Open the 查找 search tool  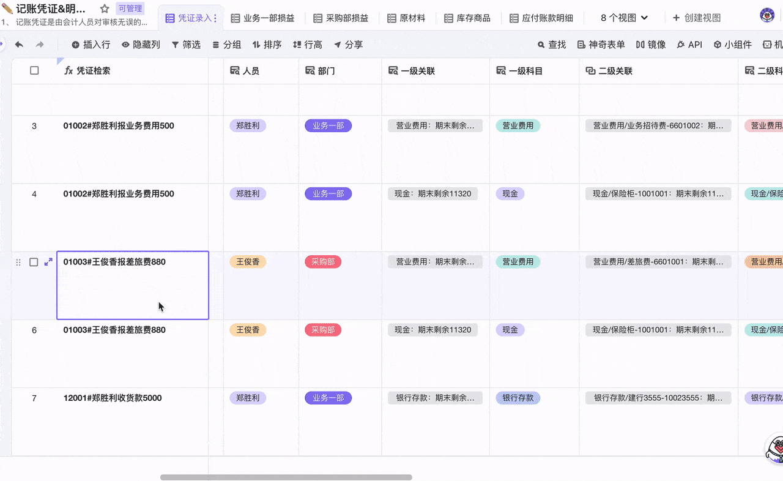tap(551, 45)
